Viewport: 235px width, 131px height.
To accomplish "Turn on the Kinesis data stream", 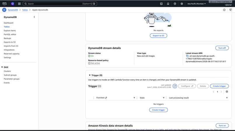I will tap(222, 125).
